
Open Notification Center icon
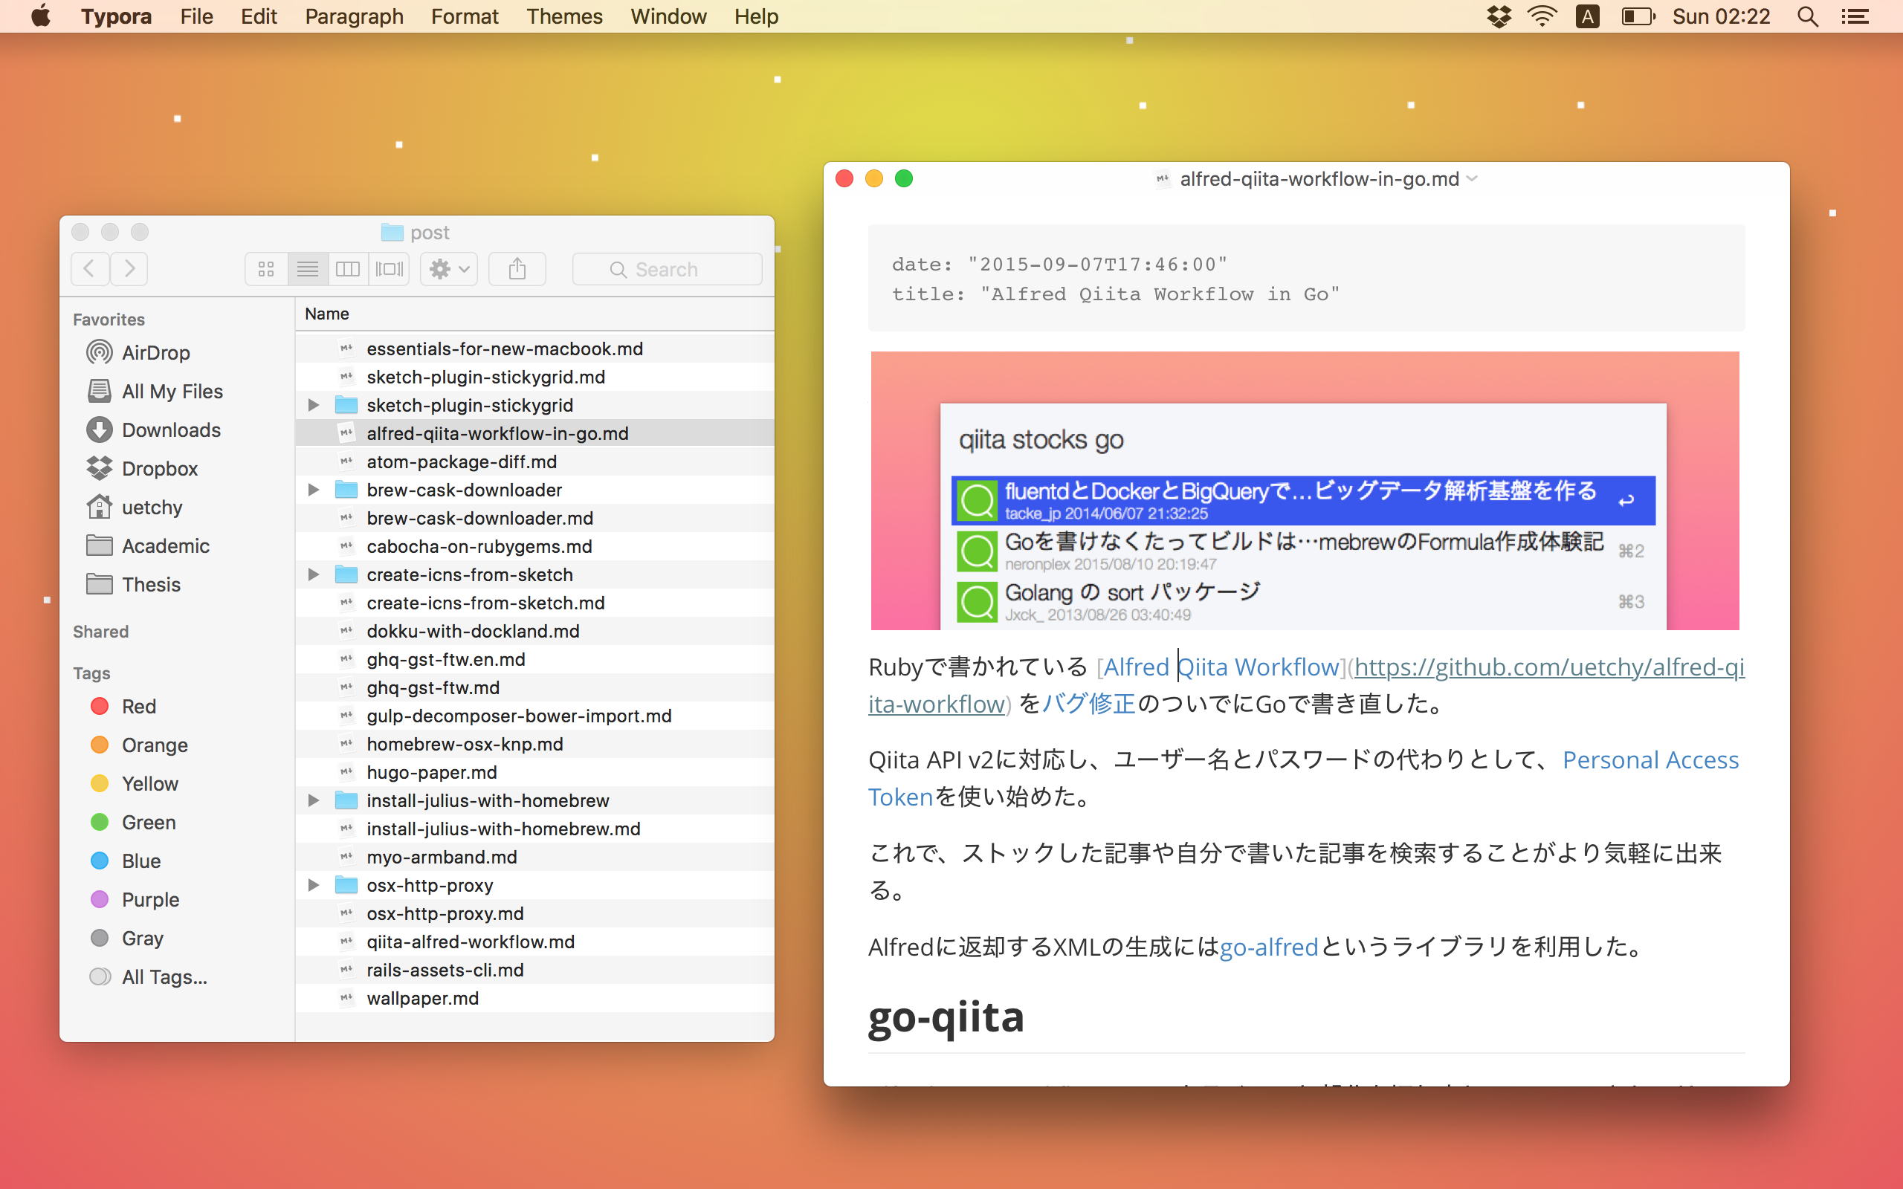[1856, 16]
